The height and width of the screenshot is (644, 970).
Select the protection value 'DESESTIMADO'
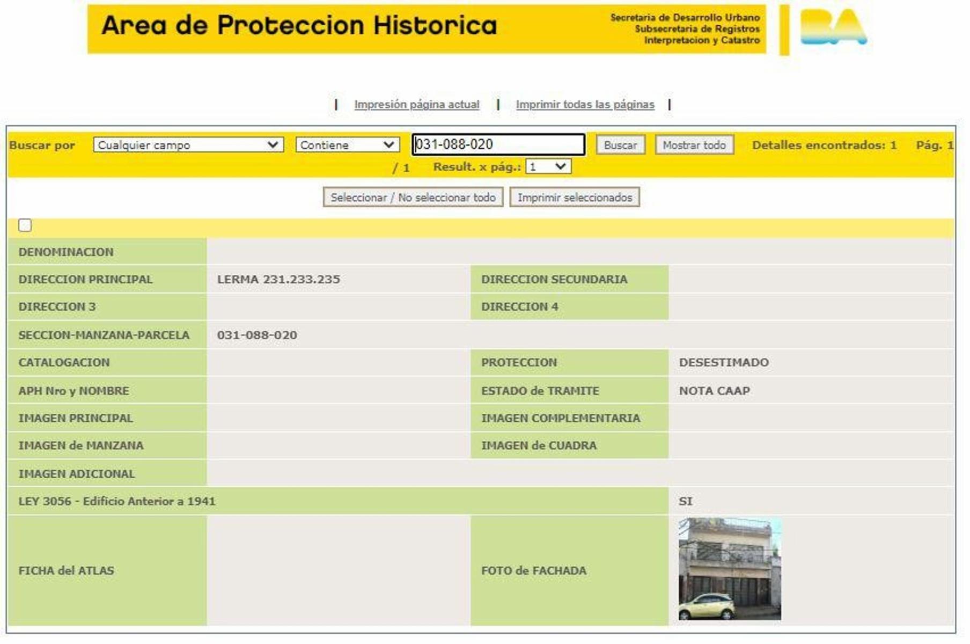click(724, 363)
